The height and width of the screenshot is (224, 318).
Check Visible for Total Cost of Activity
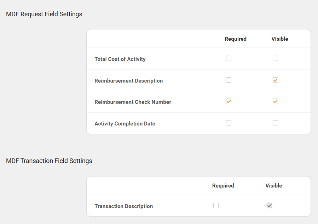tap(275, 58)
